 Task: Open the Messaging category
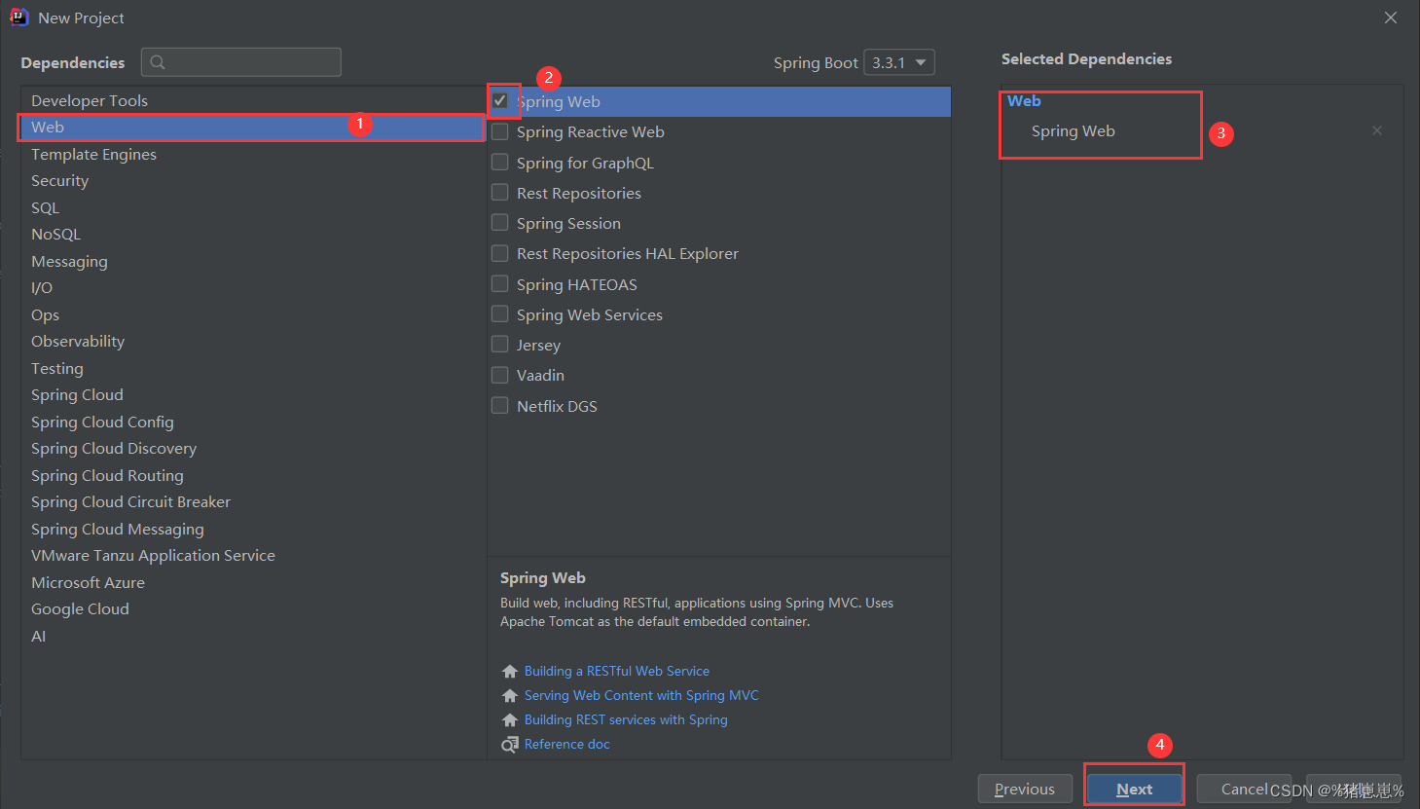click(x=252, y=261)
